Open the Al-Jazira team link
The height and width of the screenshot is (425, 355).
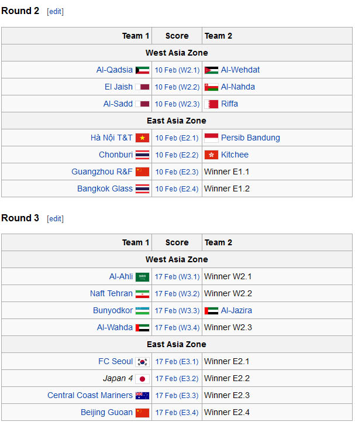tap(236, 310)
